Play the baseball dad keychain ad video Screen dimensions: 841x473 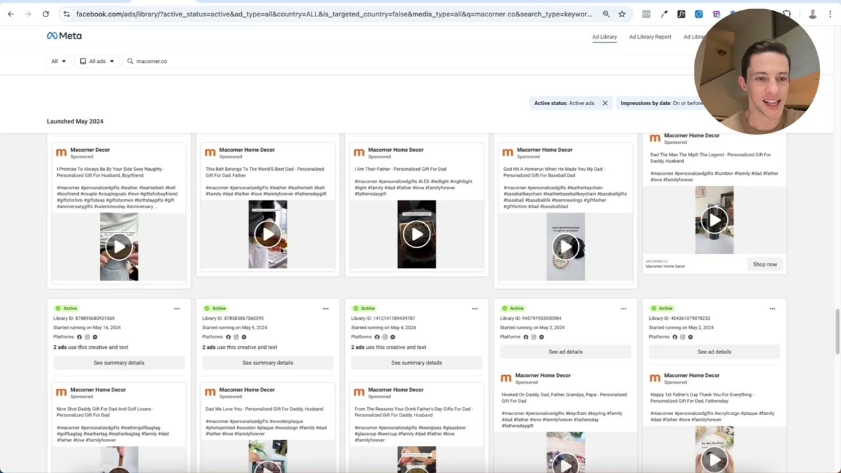(565, 247)
